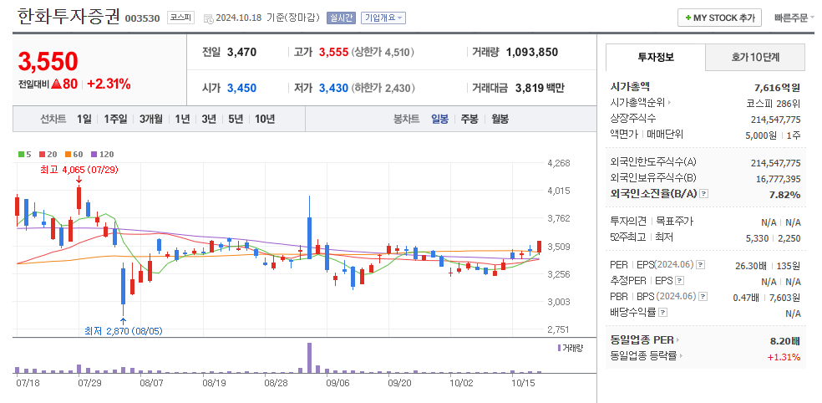Select the 1일 line chart period
This screenshot has height=403, width=822.
[84, 119]
